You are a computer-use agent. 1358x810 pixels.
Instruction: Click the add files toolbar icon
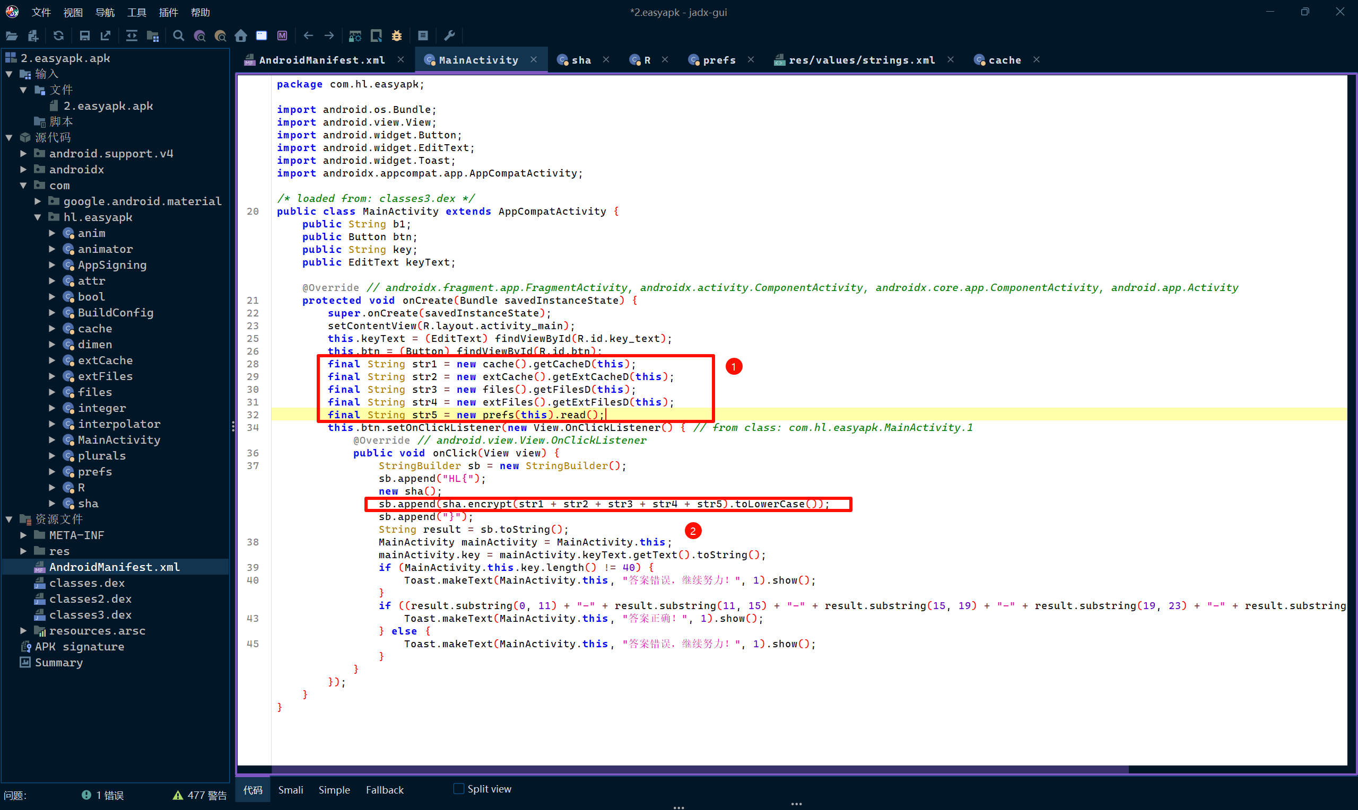[x=33, y=36]
